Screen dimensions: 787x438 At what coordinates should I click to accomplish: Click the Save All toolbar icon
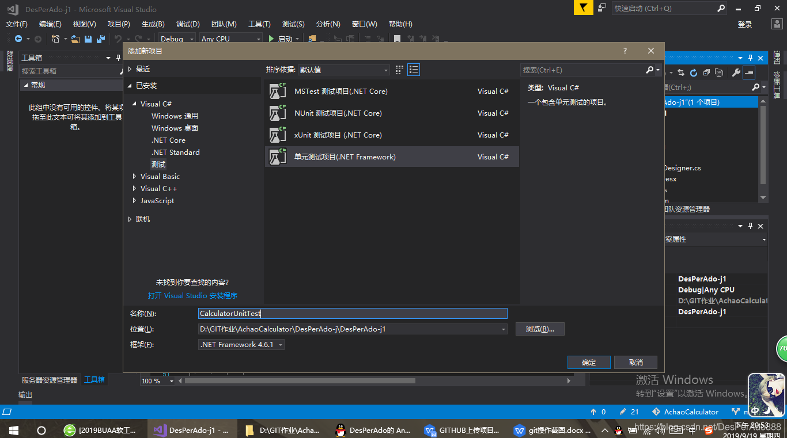pos(100,39)
